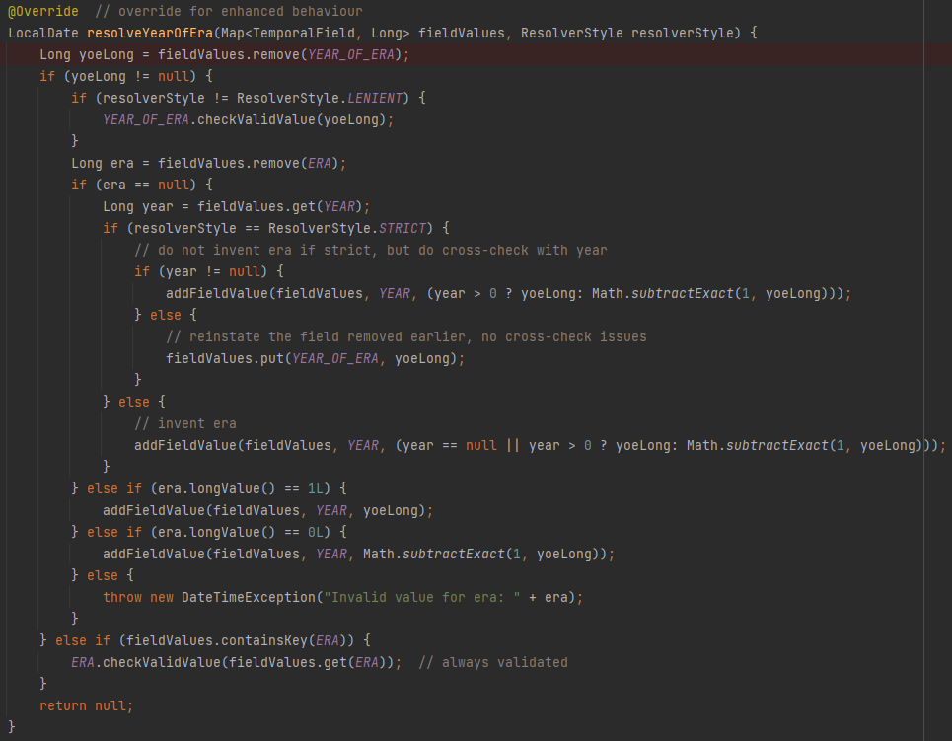
Task: Click the ResolverStyle.LENIENT constant
Action: (x=320, y=99)
